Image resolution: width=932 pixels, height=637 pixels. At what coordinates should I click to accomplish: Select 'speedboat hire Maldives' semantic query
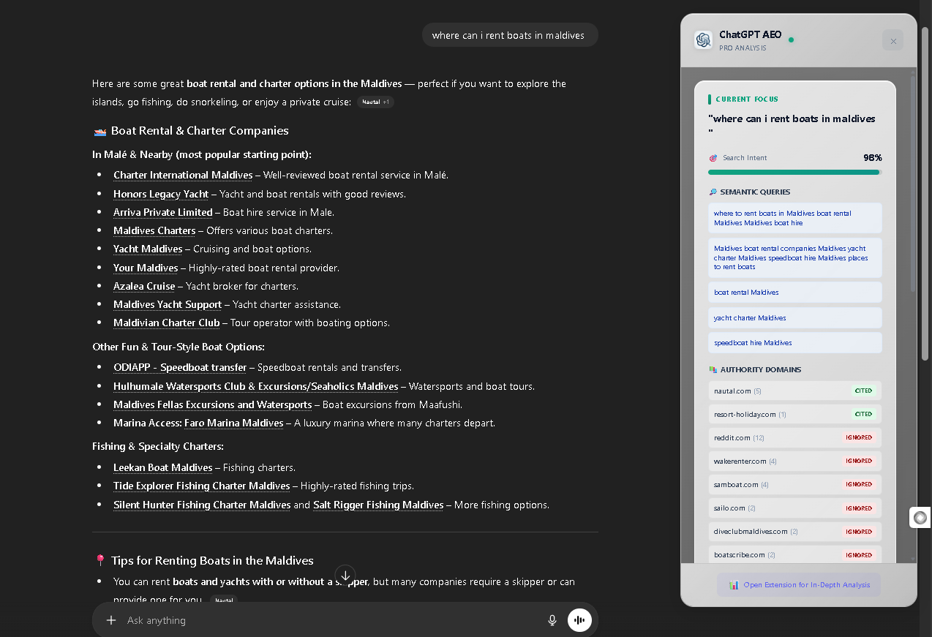pyautogui.click(x=794, y=343)
